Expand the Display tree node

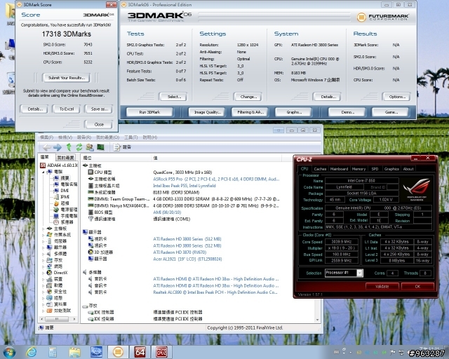click(x=43, y=248)
